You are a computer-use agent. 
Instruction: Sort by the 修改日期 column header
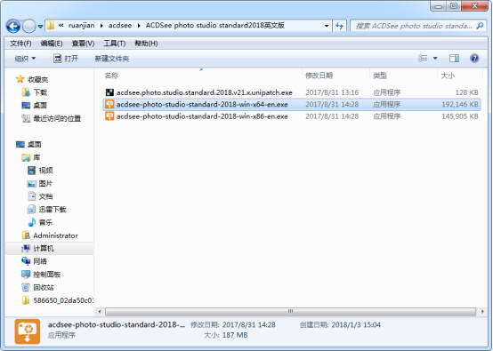point(319,76)
